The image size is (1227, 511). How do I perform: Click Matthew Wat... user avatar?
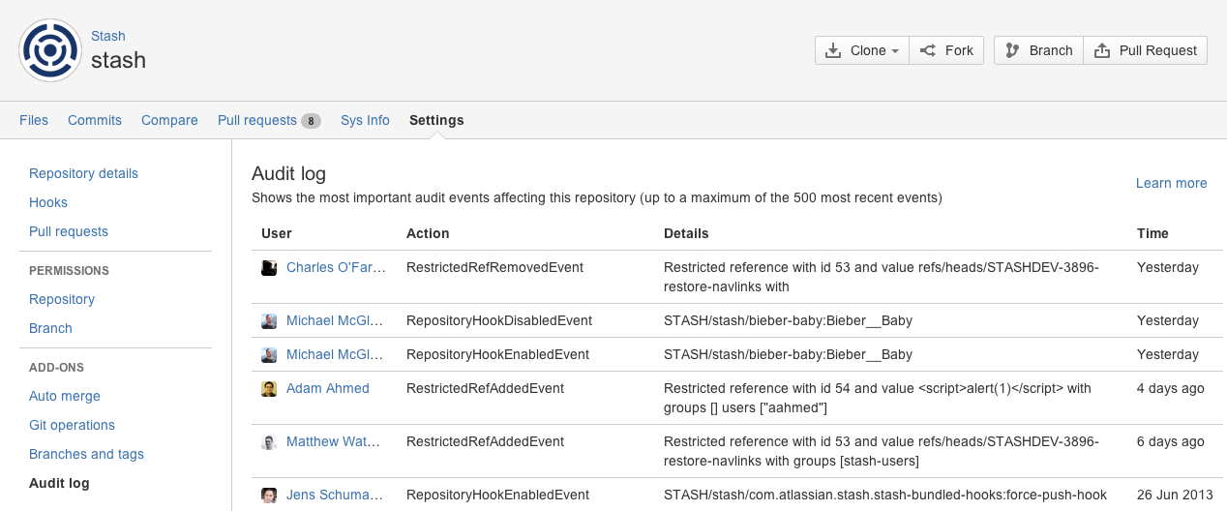click(x=269, y=442)
